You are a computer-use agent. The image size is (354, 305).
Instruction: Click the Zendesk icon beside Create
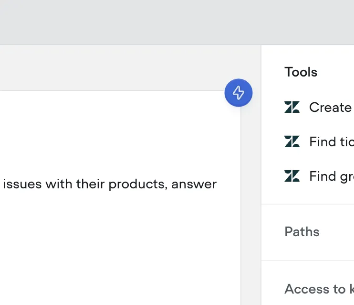292,107
